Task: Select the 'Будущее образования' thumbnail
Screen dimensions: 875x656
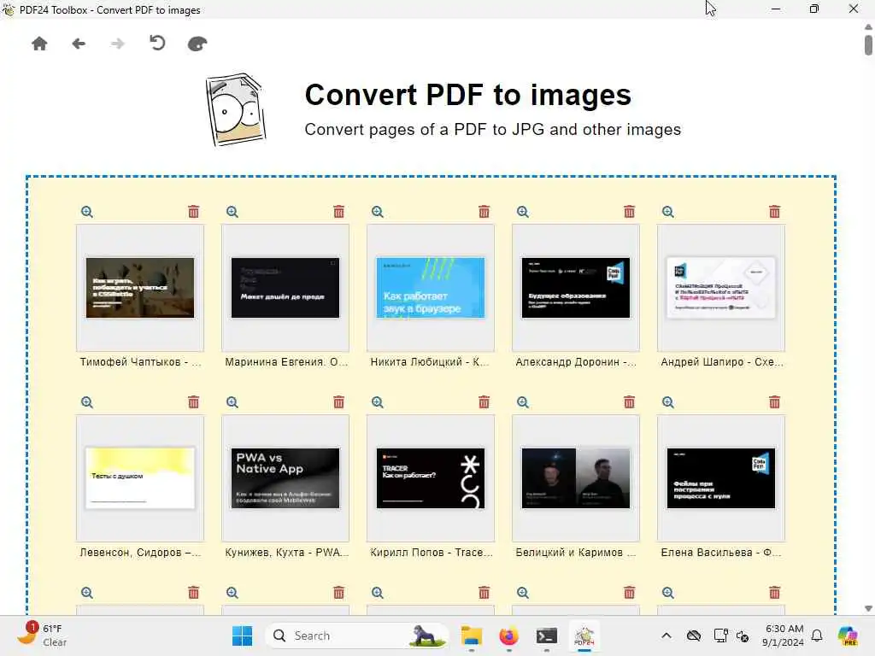Action: tap(576, 288)
